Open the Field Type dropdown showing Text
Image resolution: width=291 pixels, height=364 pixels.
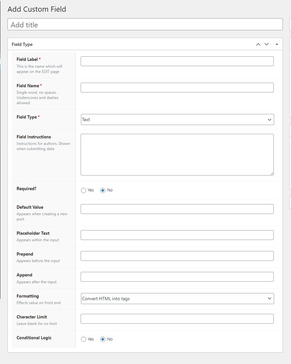click(178, 119)
